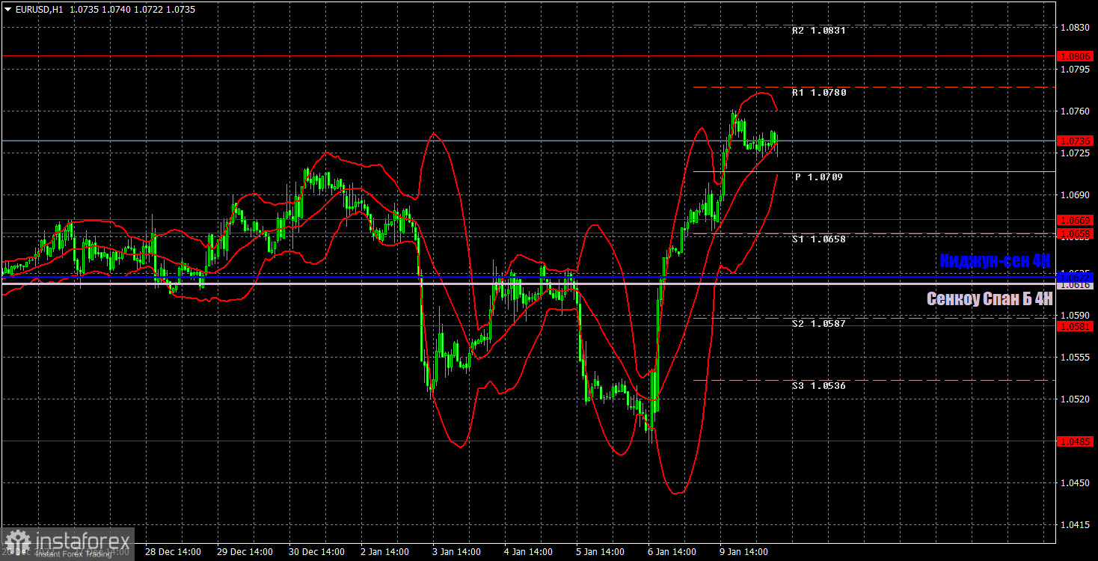
Task: Select the S1 1.0658 support label
Action: pyautogui.click(x=819, y=239)
